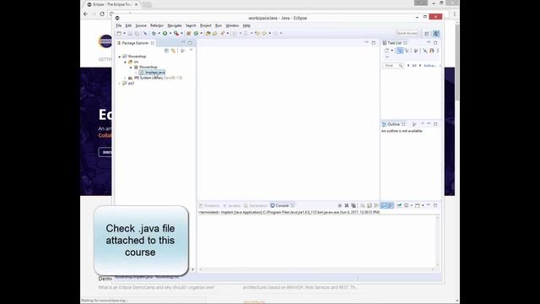Switch to the Javadoc tab
The image size is (540, 304).
(231, 206)
